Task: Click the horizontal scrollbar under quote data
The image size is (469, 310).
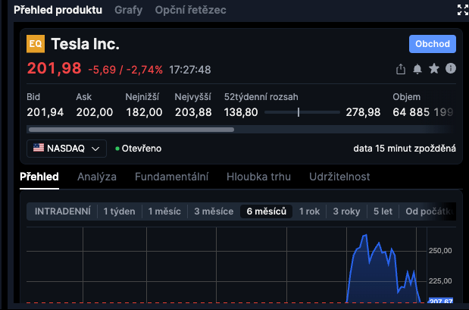Action: [x=130, y=130]
